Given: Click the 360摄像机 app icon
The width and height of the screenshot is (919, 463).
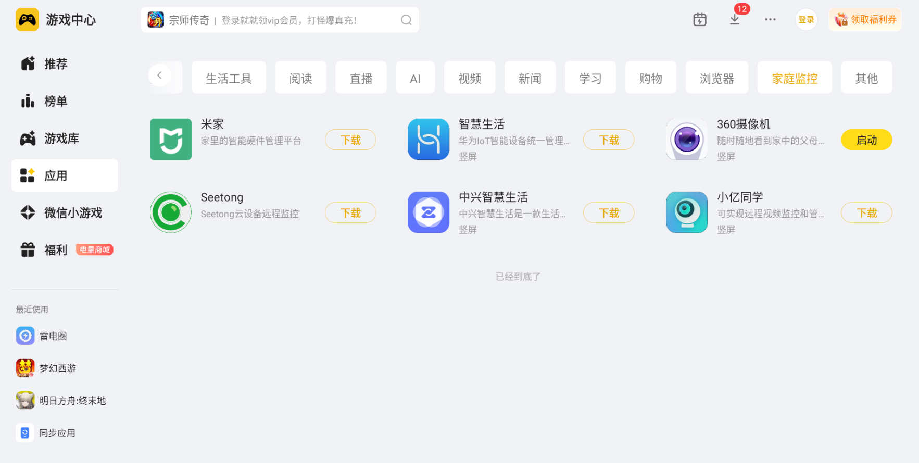Looking at the screenshot, I should [687, 140].
